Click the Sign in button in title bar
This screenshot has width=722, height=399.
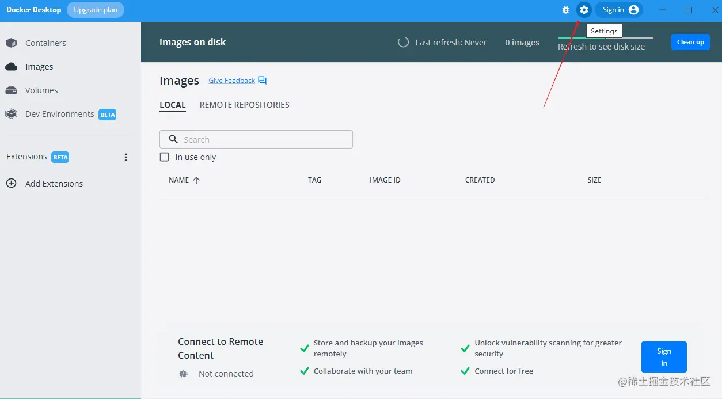pos(620,10)
